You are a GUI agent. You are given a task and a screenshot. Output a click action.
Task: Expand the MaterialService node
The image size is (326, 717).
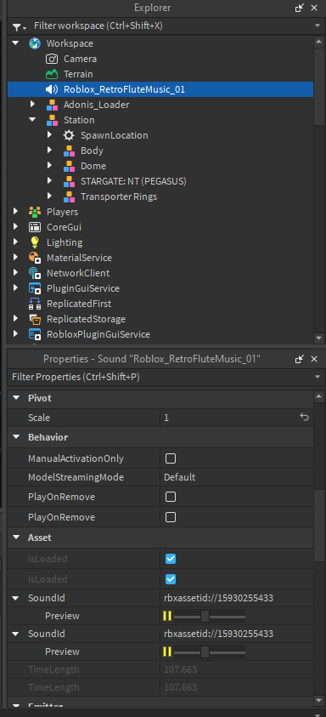pos(15,258)
